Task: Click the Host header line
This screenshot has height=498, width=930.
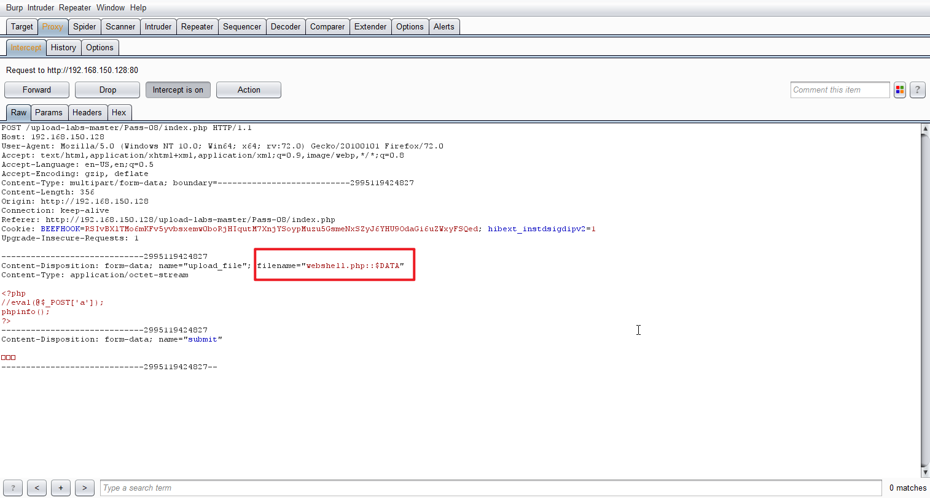Action: pos(53,137)
